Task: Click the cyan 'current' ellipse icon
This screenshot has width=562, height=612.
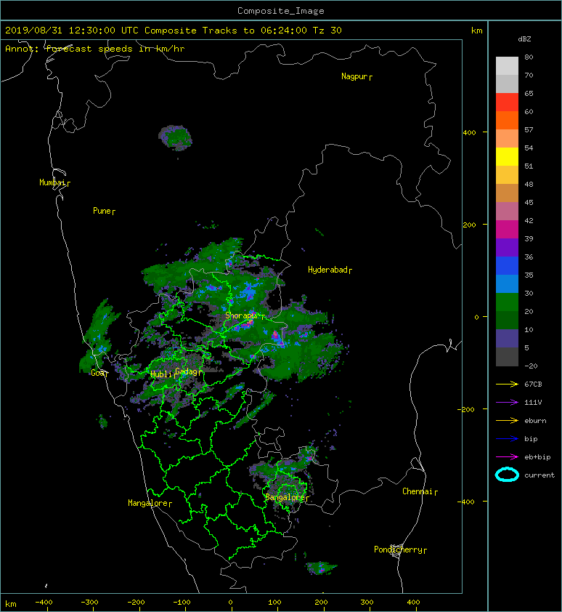Action: [507, 475]
